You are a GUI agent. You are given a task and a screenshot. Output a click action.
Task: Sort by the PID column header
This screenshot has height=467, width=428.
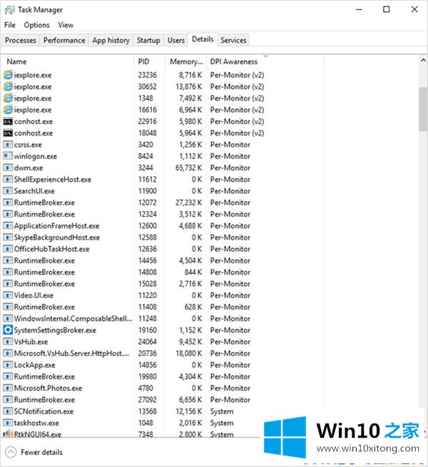150,61
